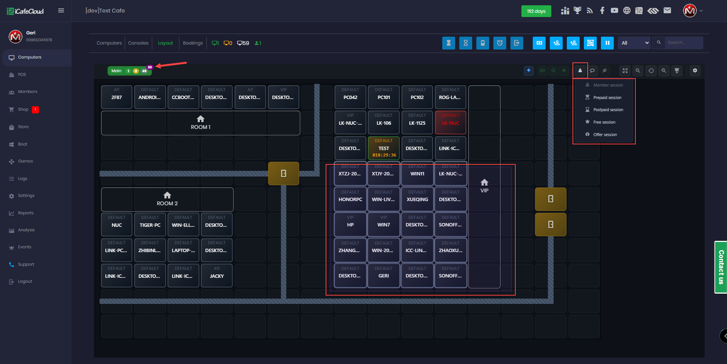The height and width of the screenshot is (364, 727).
Task: Open Reports in the sidebar
Action: (26, 213)
